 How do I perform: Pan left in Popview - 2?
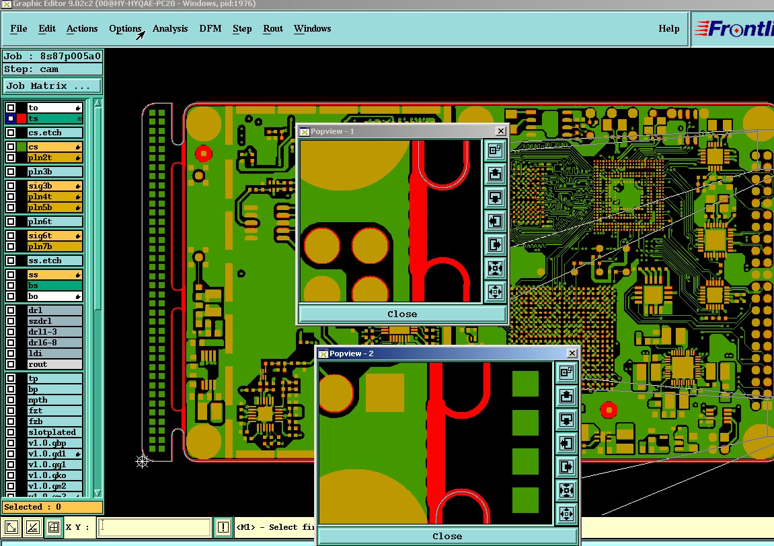(566, 443)
